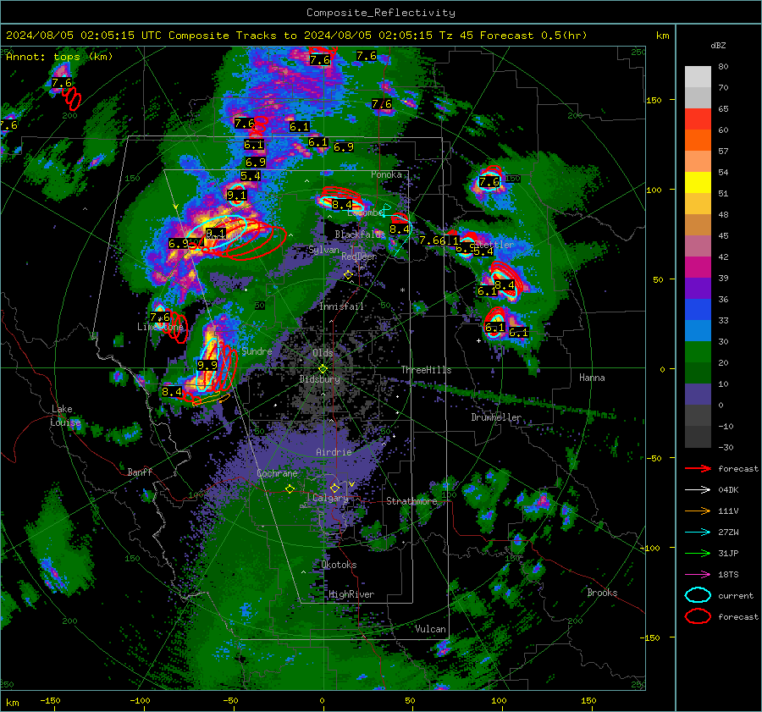Screen dimensions: 762x712
Task: Click the Hanna city label
Action: click(592, 378)
